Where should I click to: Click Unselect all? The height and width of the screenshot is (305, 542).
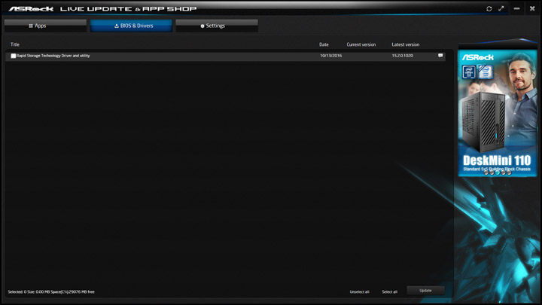coord(360,292)
